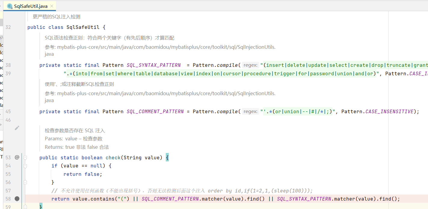The image size is (428, 209).
Task: Click the regex hint on SQL_COMMENT_PATTERN line
Action: coord(250,112)
